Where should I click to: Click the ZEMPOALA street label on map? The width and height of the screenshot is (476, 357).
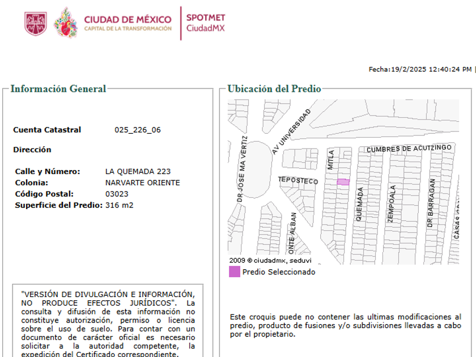click(x=392, y=203)
